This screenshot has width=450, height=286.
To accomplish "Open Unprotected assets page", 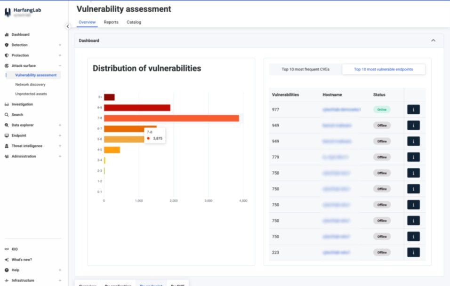I will pyautogui.click(x=31, y=94).
